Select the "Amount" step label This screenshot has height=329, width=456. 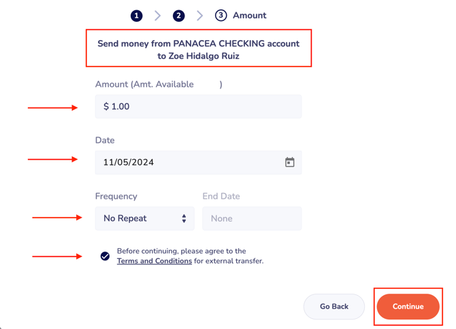250,16
